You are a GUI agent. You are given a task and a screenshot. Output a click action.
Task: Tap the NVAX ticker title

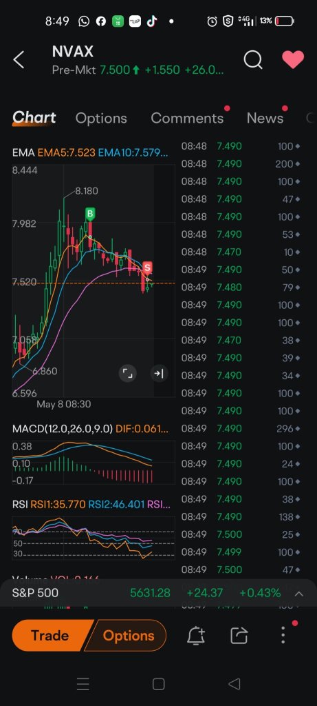coord(73,52)
